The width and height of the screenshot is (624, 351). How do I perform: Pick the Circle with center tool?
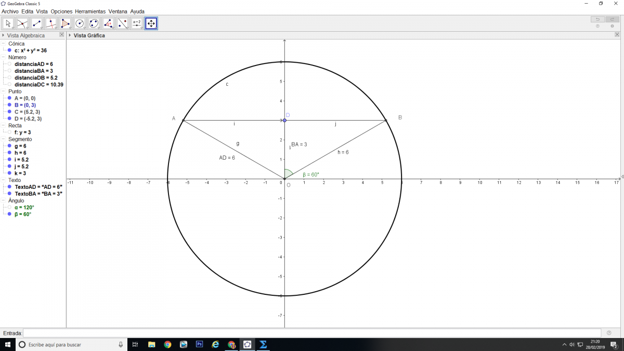80,23
